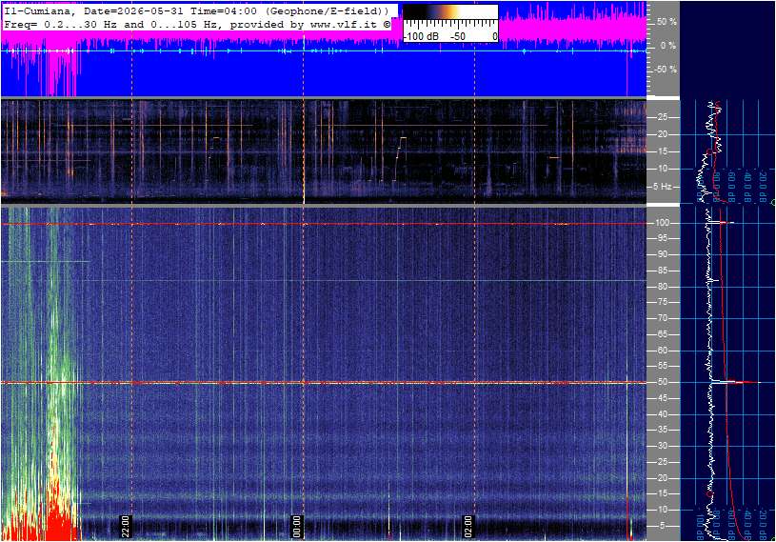This screenshot has height=542, width=776.
Task: Click the 30 label on lower frequency axis
Action: coord(662,446)
